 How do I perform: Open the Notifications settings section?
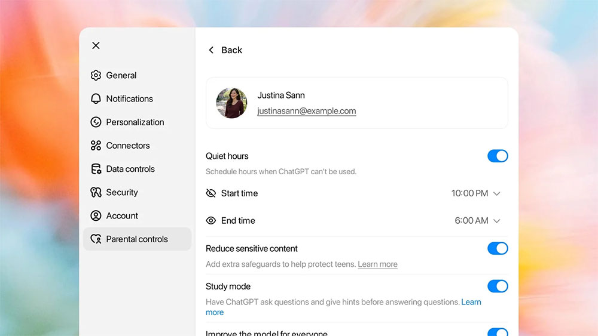pyautogui.click(x=138, y=98)
